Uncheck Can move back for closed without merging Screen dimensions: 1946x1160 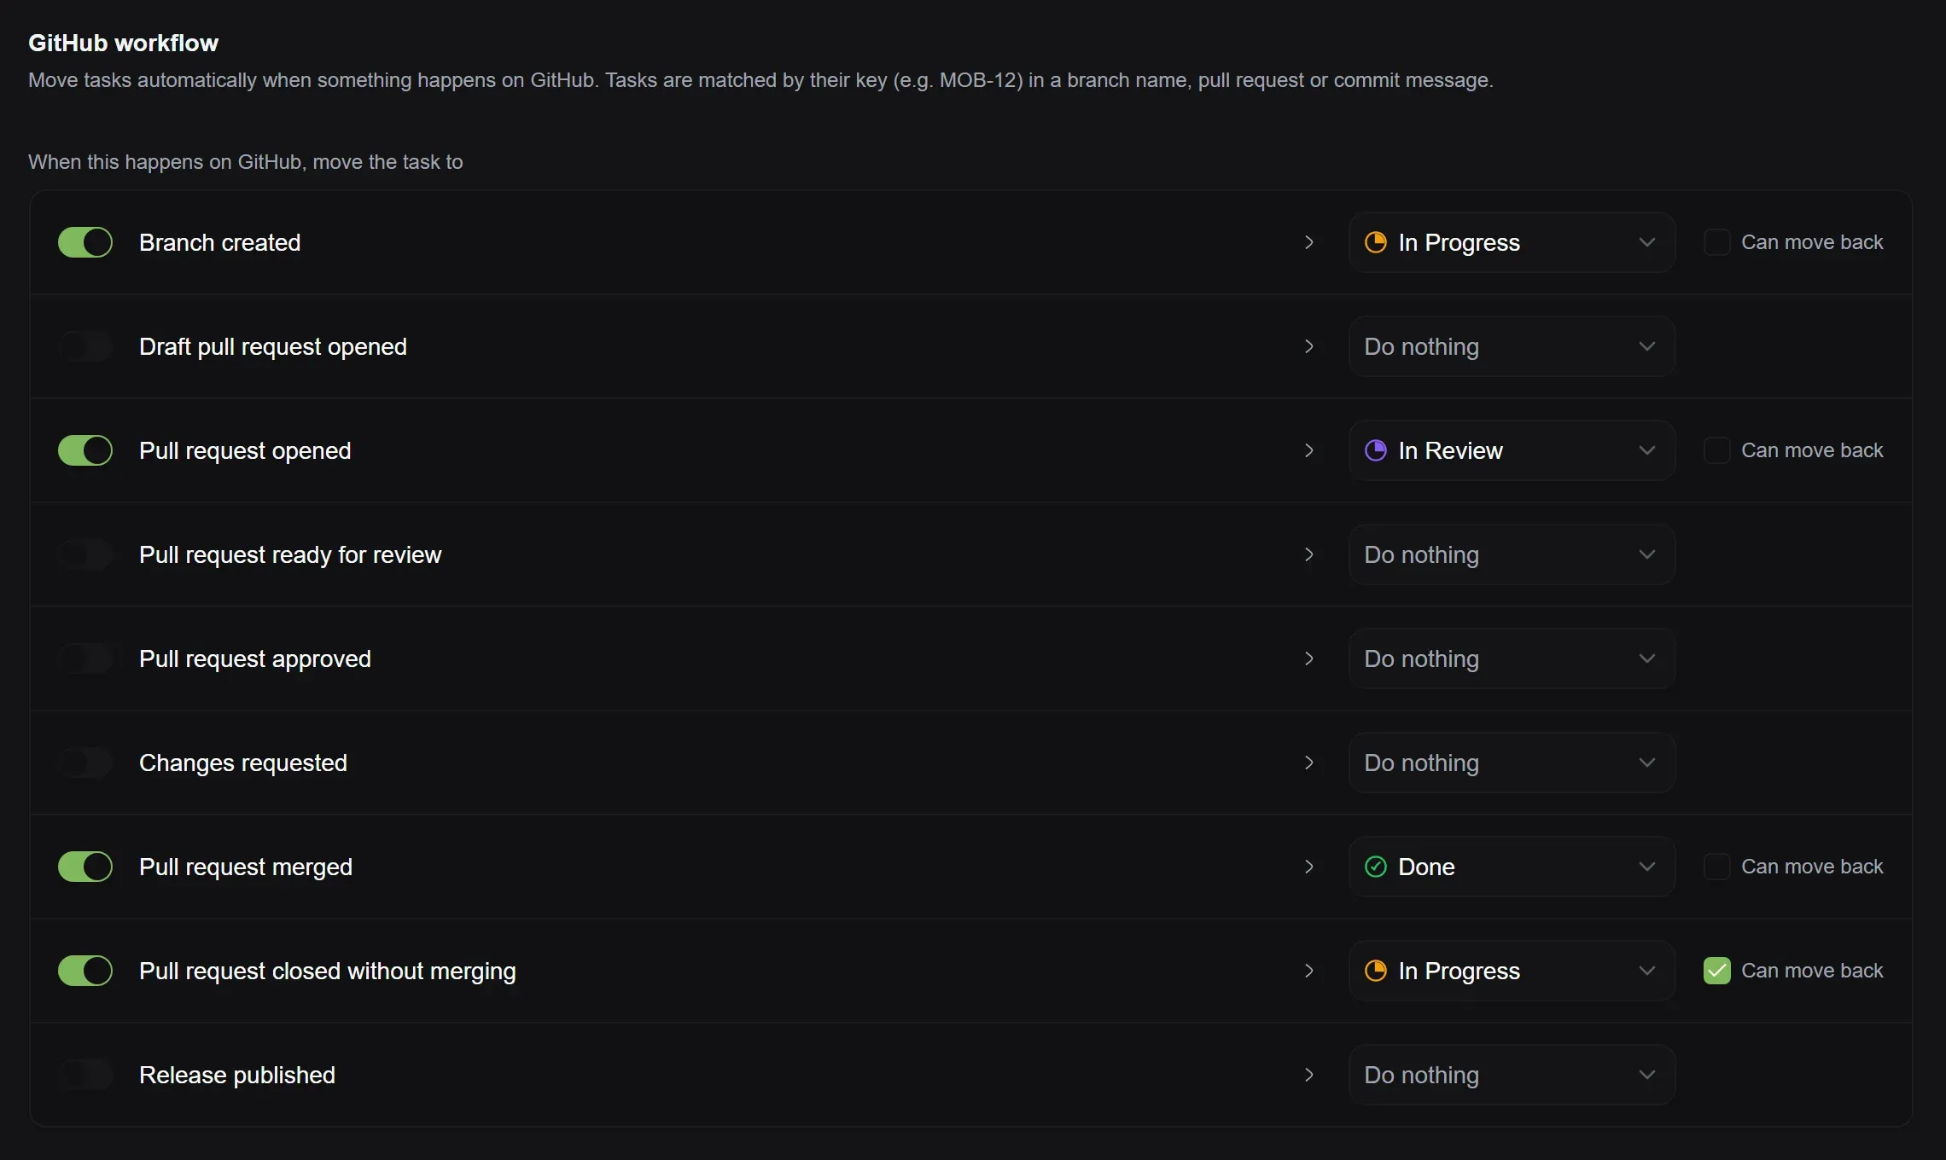(1716, 971)
